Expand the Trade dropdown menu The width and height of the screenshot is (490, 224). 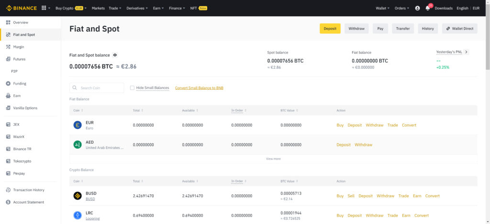[115, 8]
